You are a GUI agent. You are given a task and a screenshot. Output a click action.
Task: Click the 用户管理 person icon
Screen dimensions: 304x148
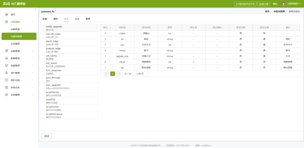(6, 73)
